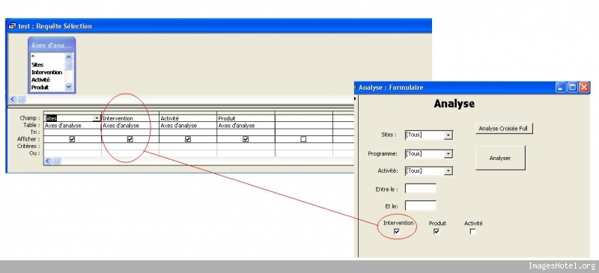Click the query window icon beside 'test : Requête Sélection'
This screenshot has width=599, height=273.
12,26
